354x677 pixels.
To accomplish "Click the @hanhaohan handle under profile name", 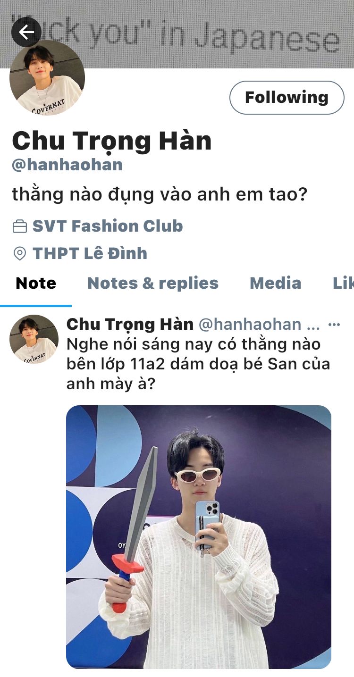I will (67, 165).
